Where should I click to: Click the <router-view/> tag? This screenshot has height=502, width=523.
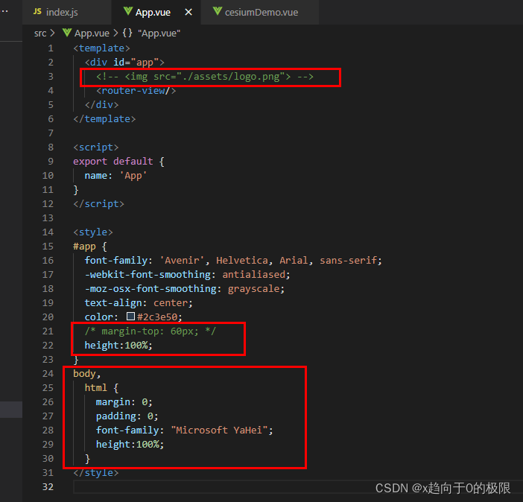point(136,91)
